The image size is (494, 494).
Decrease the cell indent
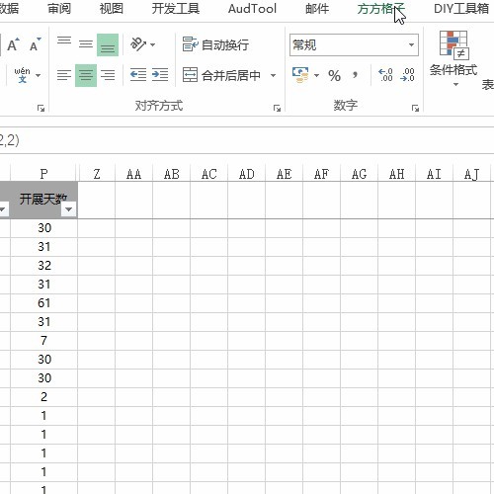click(138, 75)
